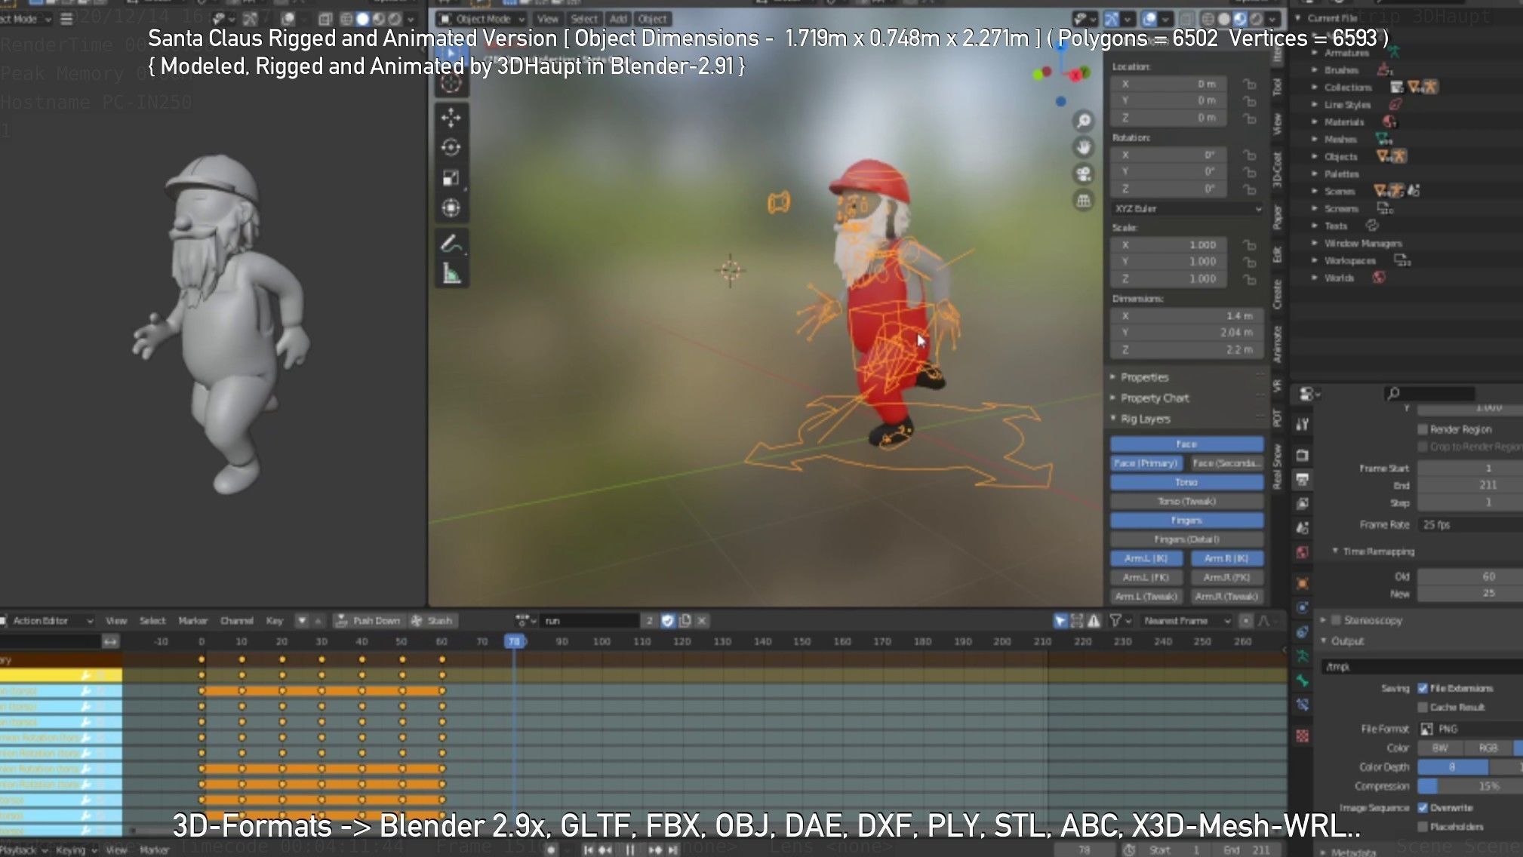Open the Bone properties green icon
The image size is (1523, 857).
1303,680
